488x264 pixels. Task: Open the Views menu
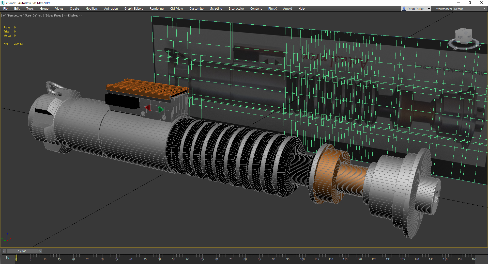59,9
